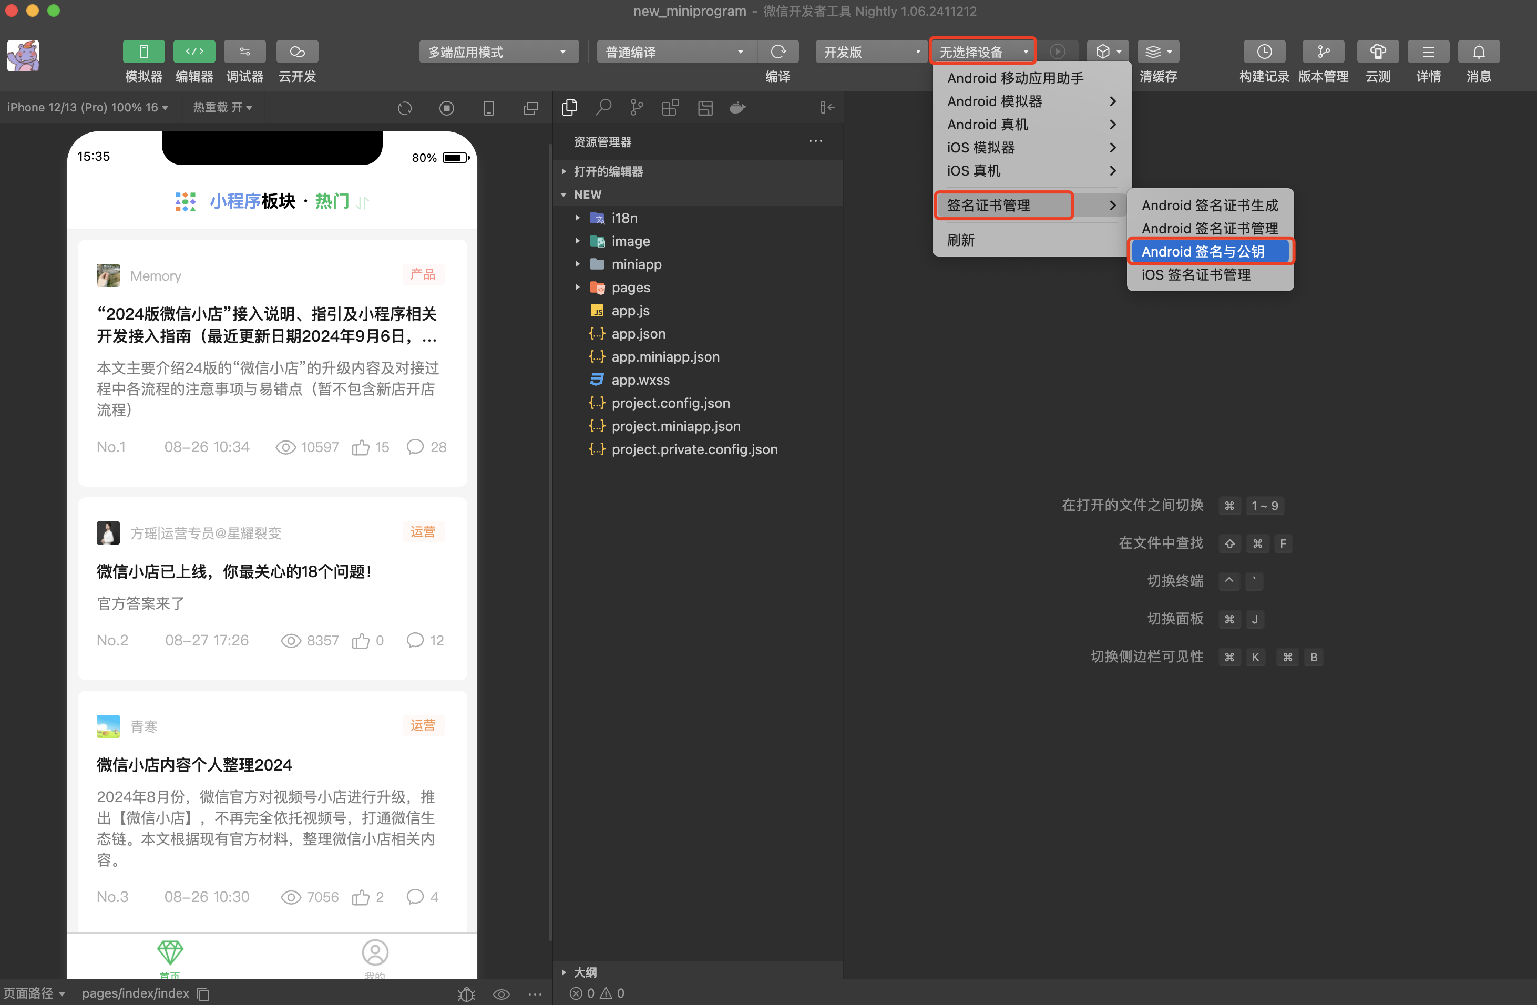Open 资源管理器 more options (…)
The width and height of the screenshot is (1537, 1005).
coord(816,141)
